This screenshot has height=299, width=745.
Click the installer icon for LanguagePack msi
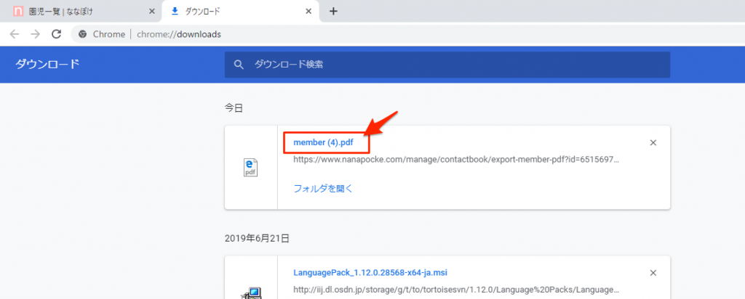point(251,292)
